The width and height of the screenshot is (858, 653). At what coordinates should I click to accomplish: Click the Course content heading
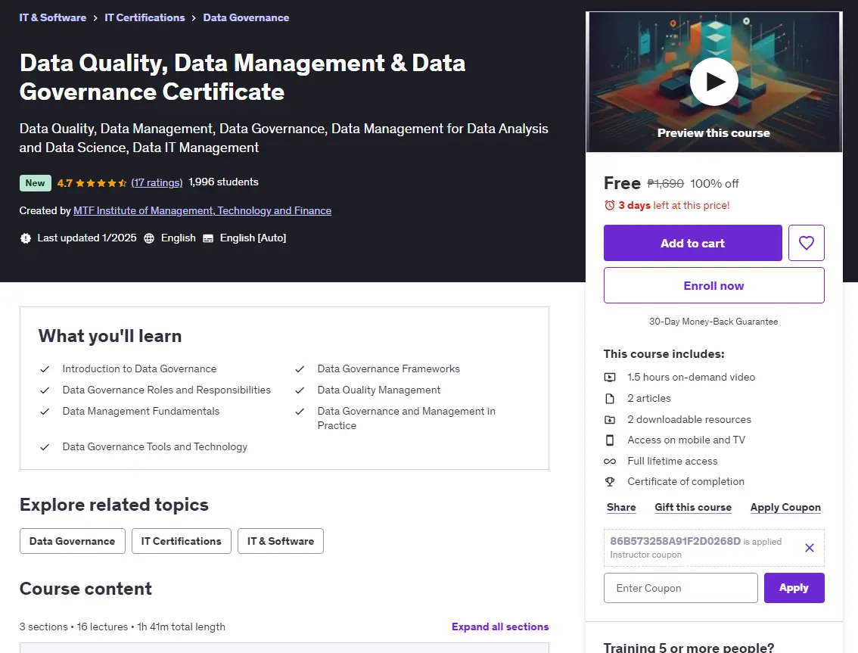pos(86,589)
